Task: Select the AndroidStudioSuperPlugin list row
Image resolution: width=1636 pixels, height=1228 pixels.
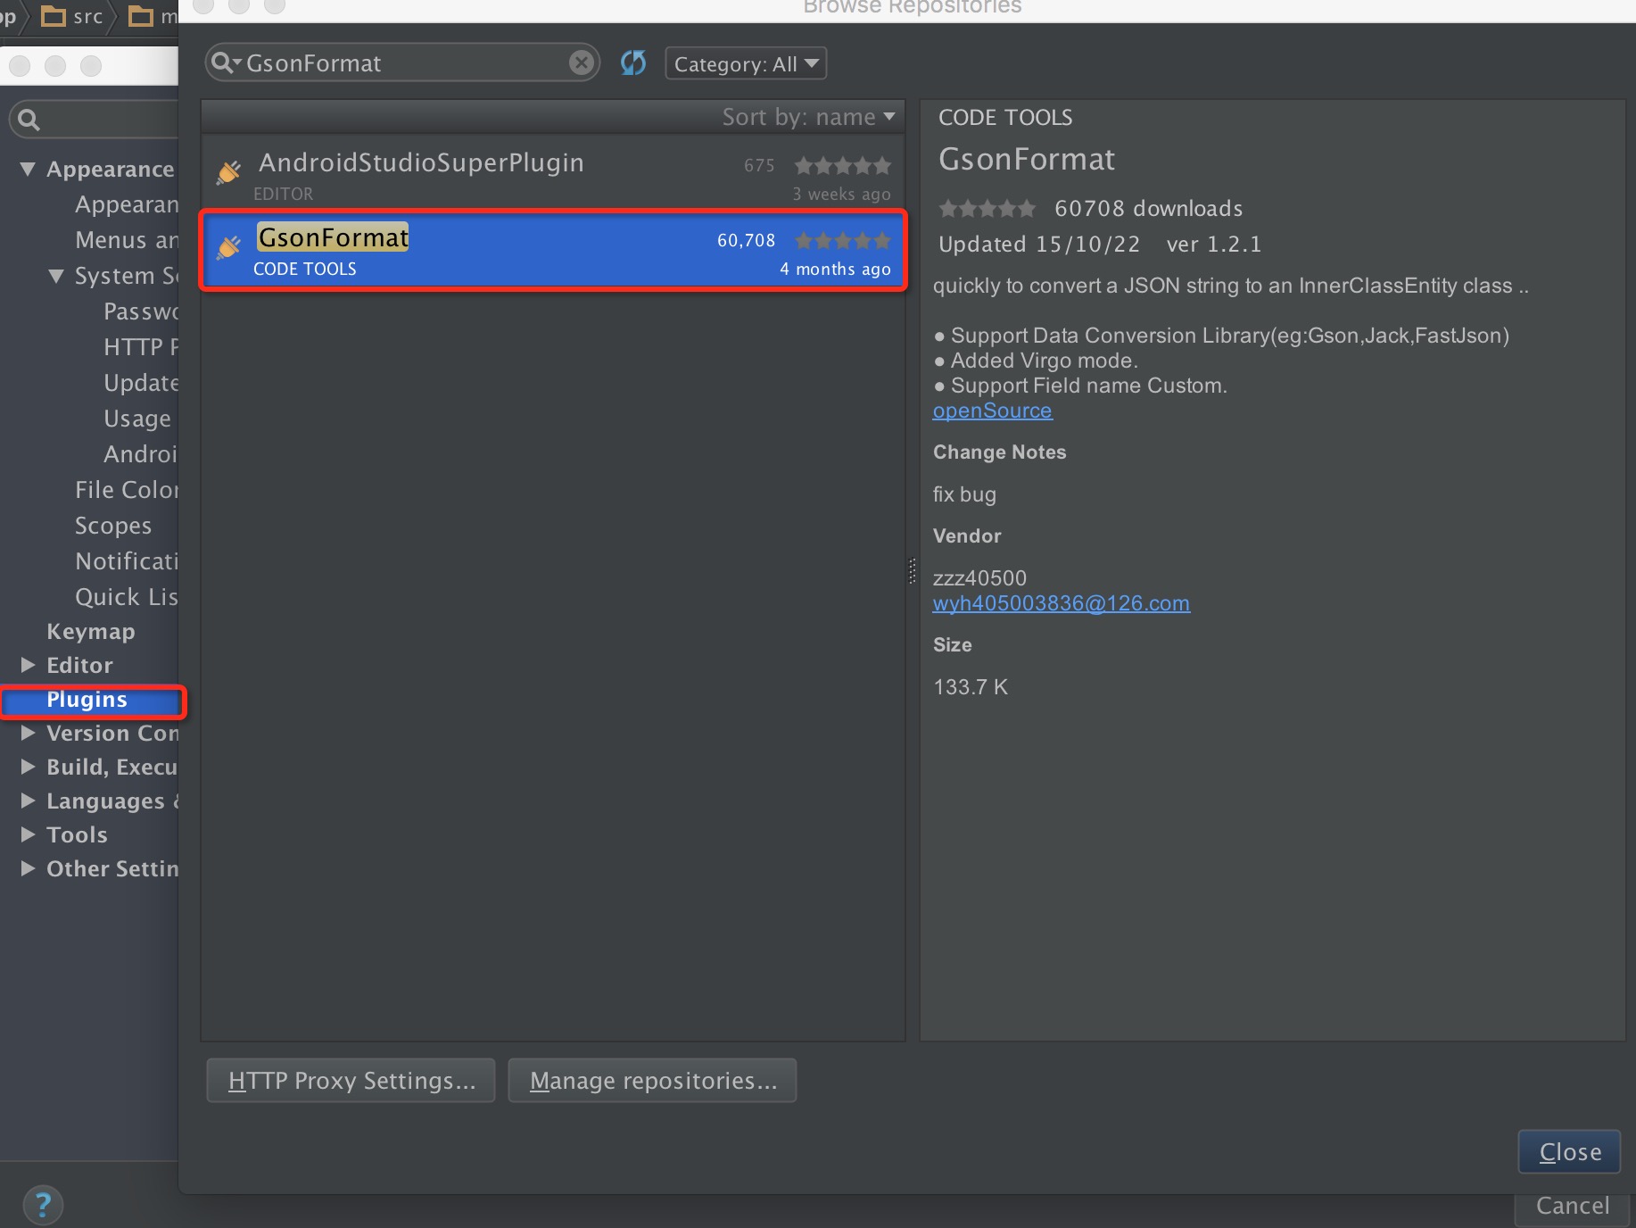Action: point(553,172)
